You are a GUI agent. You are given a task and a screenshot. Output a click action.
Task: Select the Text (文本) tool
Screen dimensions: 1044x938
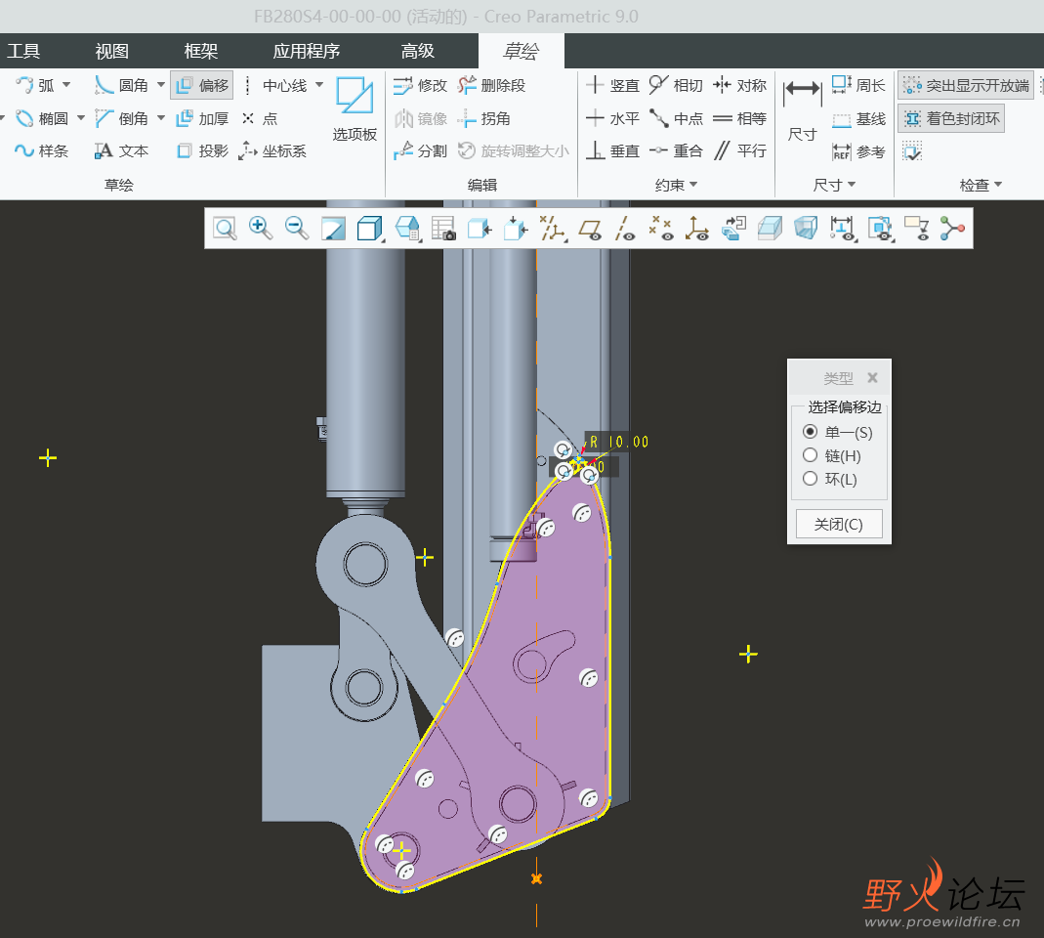(x=121, y=151)
